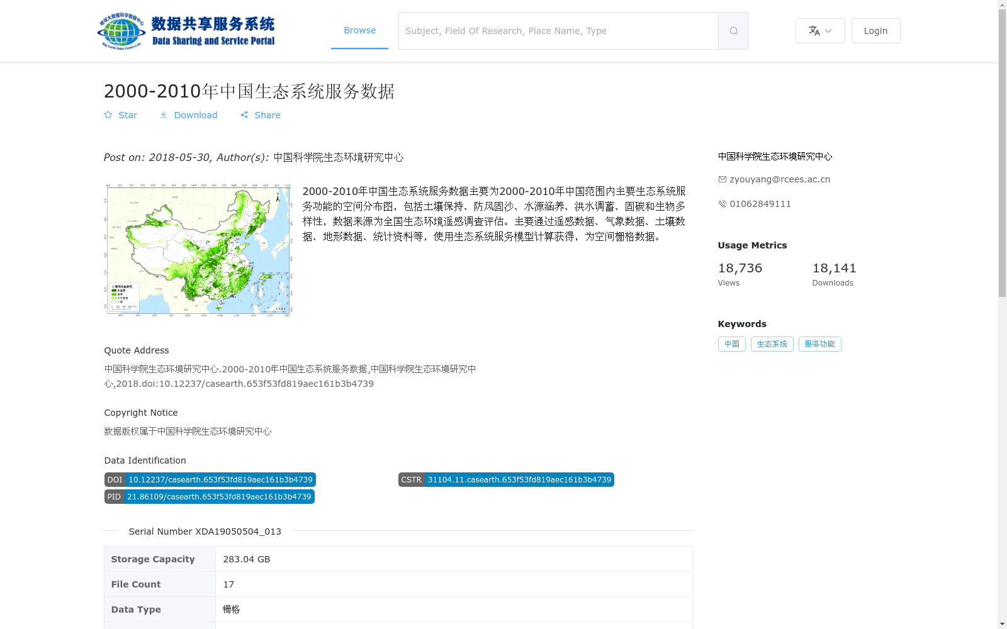
Task: Click the email zyouyang@rcees.ac.cn
Action: pos(780,179)
